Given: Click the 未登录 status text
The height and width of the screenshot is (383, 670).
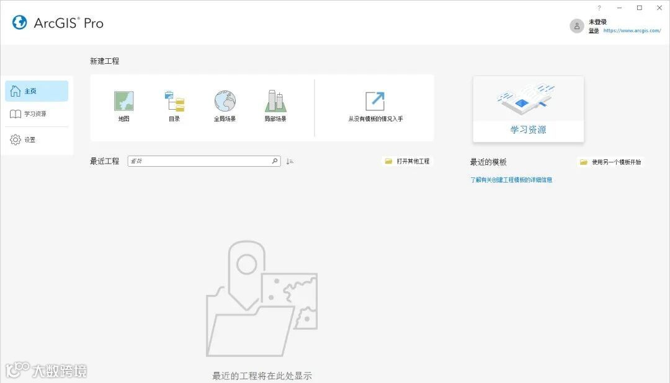Looking at the screenshot, I should click(x=597, y=22).
